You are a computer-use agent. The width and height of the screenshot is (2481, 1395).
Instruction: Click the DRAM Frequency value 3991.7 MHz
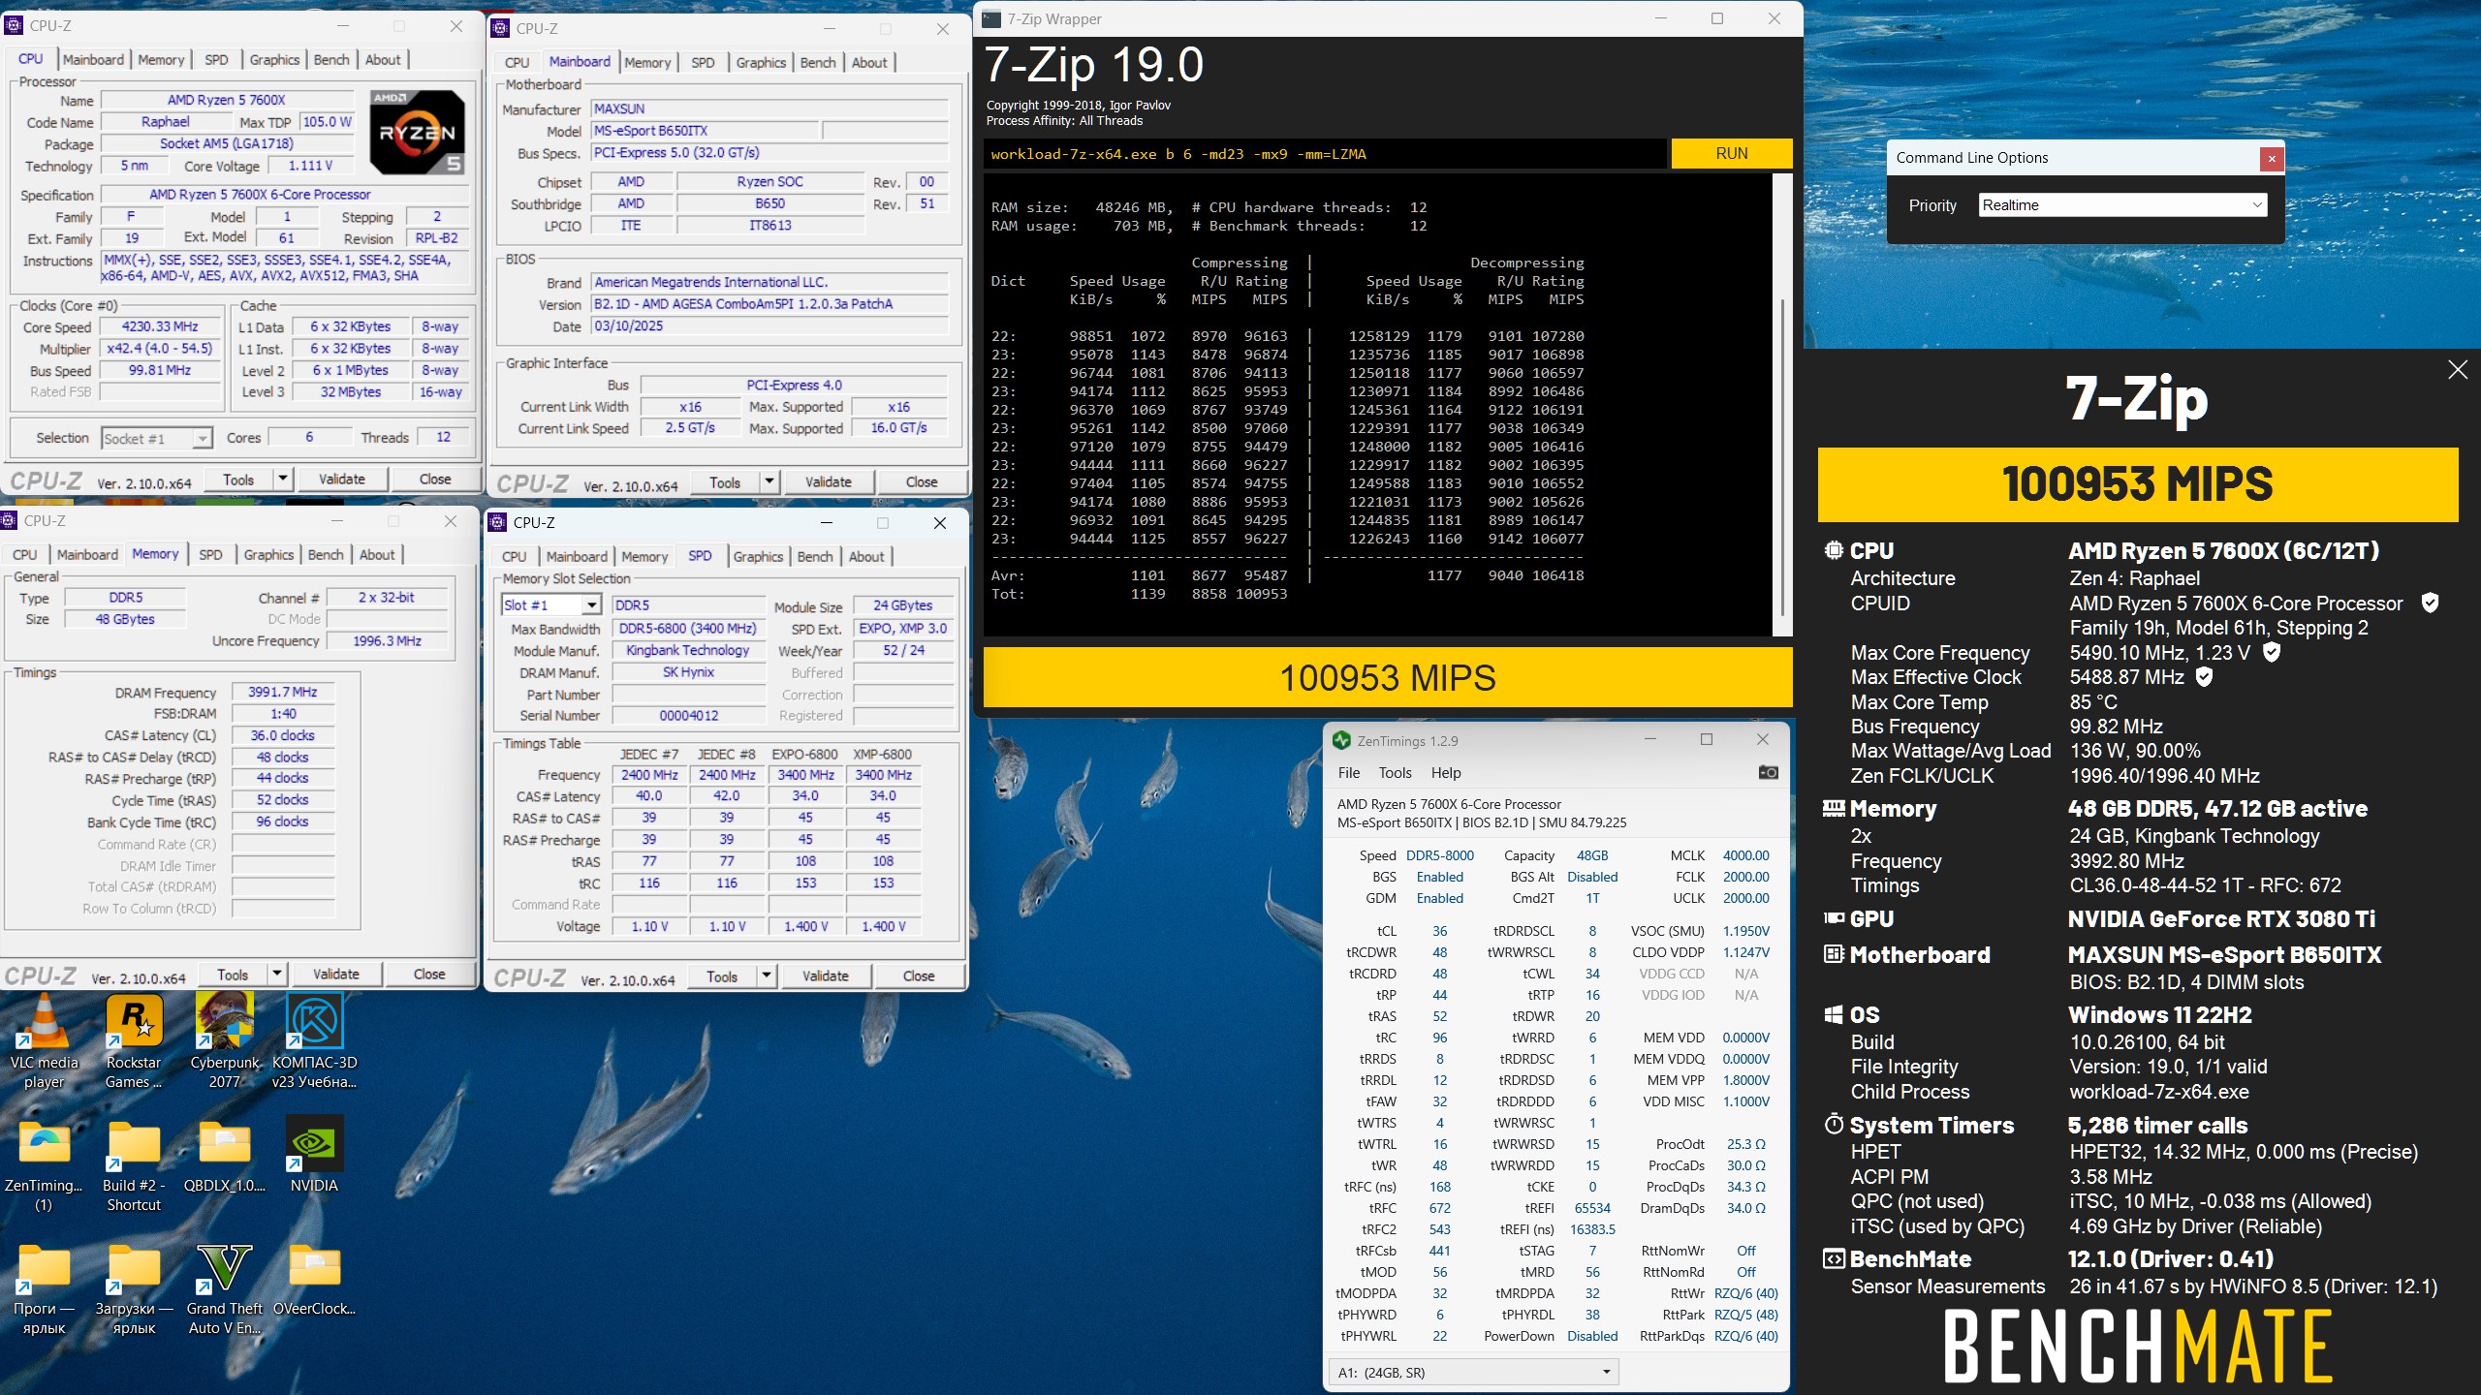[283, 692]
